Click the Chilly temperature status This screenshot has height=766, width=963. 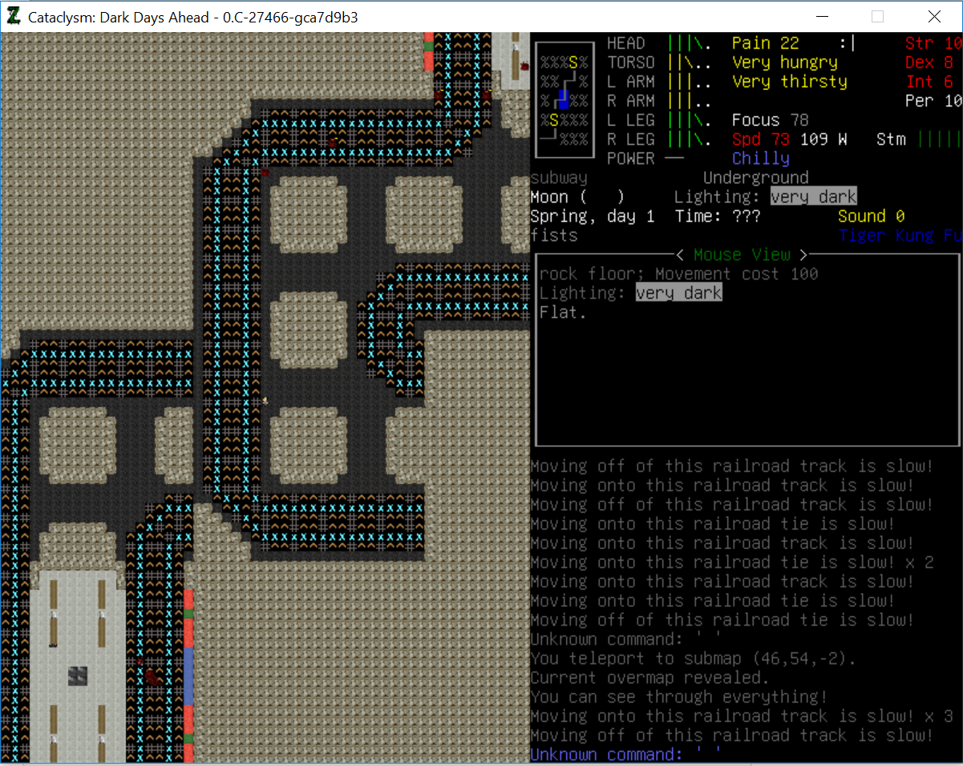pyautogui.click(x=761, y=159)
